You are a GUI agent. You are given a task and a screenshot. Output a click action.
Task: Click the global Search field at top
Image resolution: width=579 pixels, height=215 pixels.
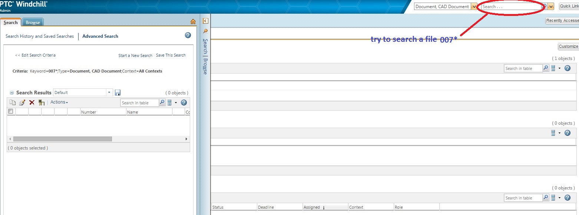[x=511, y=6]
